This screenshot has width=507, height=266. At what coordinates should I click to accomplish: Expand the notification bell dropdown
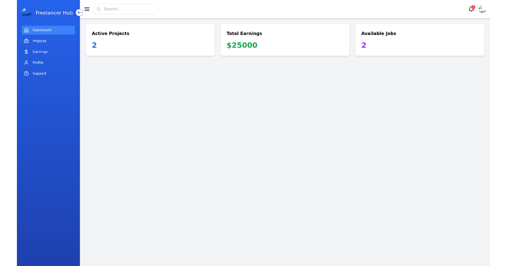[x=471, y=9]
